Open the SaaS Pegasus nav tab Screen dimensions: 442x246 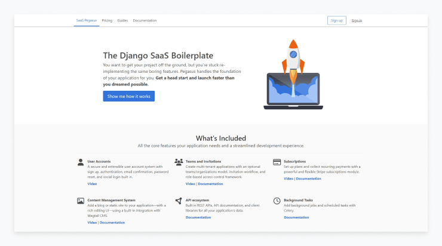coord(86,20)
